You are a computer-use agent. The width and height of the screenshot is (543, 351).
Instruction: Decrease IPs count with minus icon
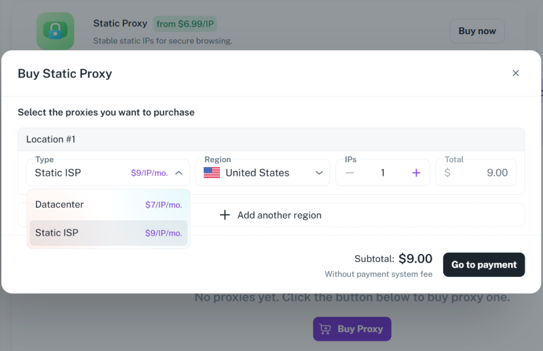point(350,173)
